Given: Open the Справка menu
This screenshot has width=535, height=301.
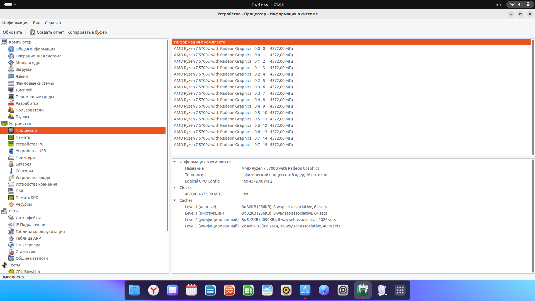Looking at the screenshot, I should click(x=53, y=23).
